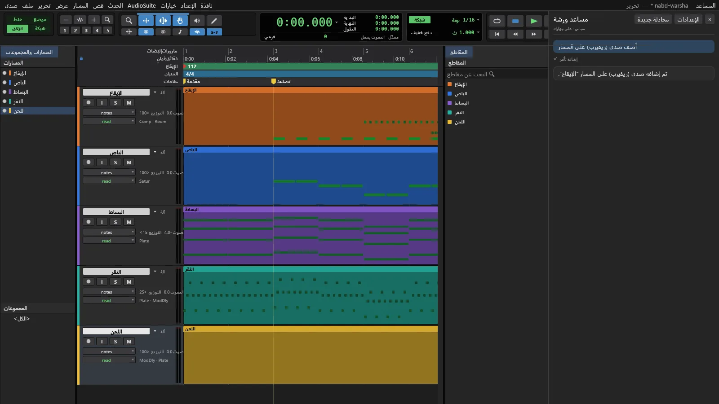Select the trim tool icon
This screenshot has width=719, height=404.
(x=146, y=21)
